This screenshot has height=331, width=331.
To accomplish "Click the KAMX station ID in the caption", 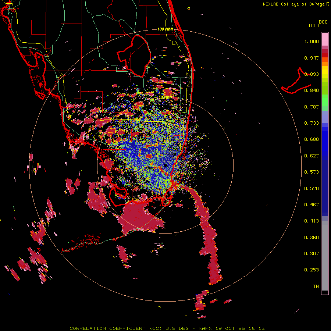I will pos(205,328).
